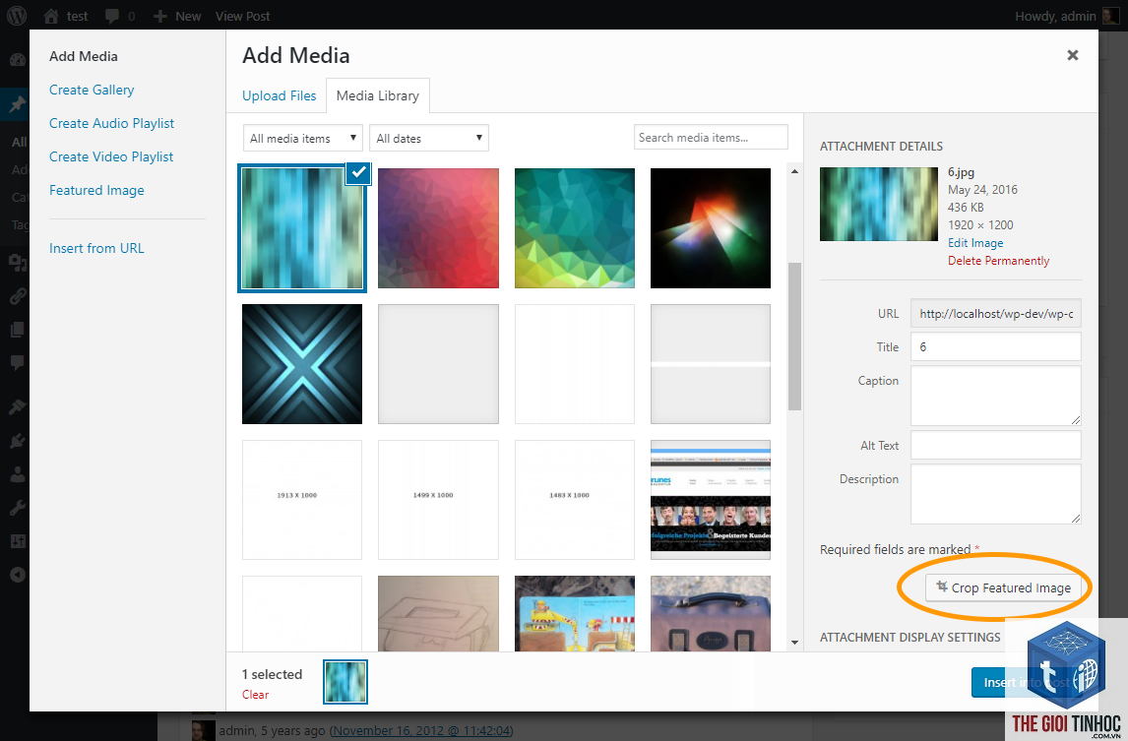The width and height of the screenshot is (1128, 741).
Task: Click the plus New item in the admin bar
Action: pos(177,16)
